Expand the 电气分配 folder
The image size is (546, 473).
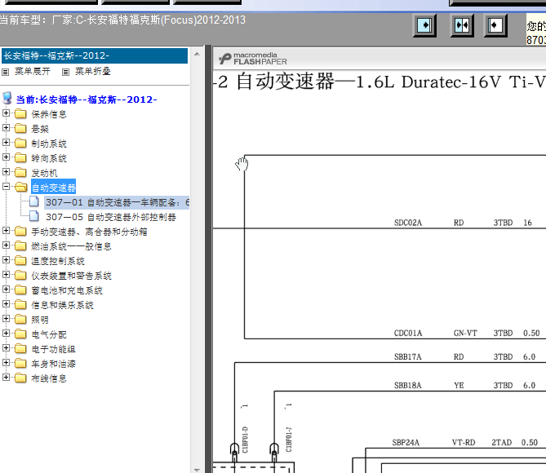pos(6,333)
